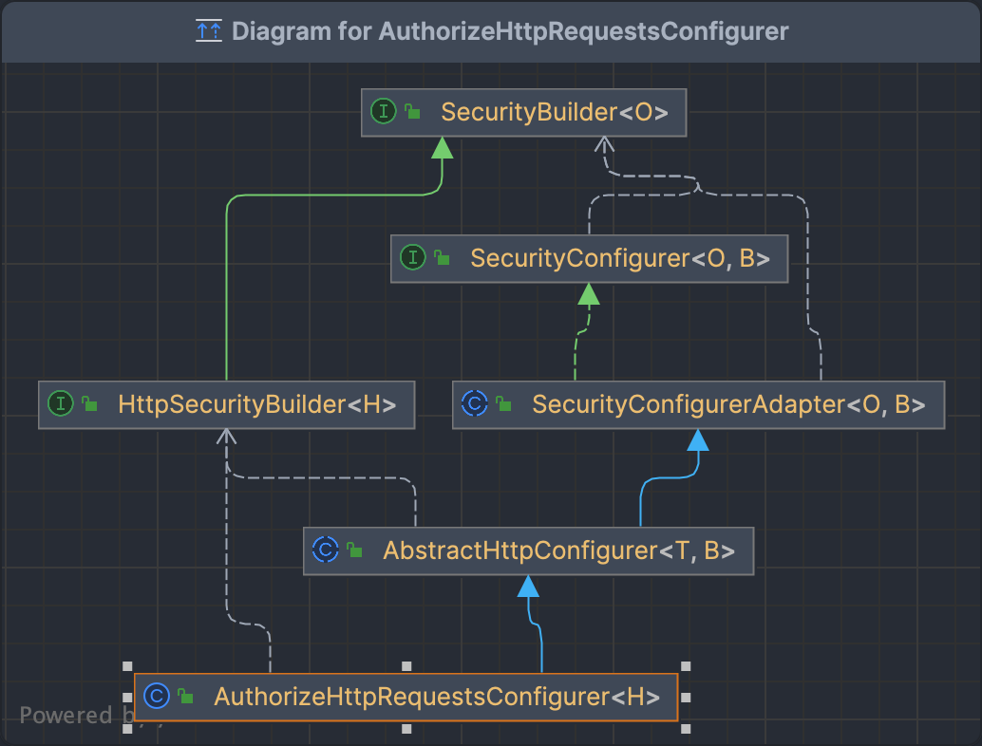Screen dimensions: 982x746
Task: Select the SecurityBuilder<O> node label
Action: [555, 112]
